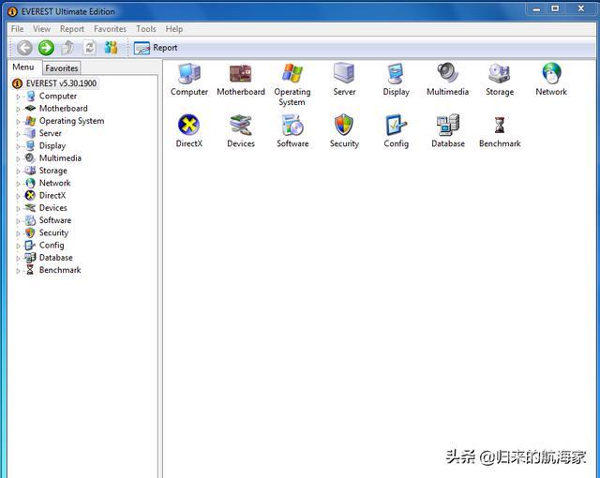Expand the Server tree node arrow
The height and width of the screenshot is (478, 600).
[x=18, y=134]
